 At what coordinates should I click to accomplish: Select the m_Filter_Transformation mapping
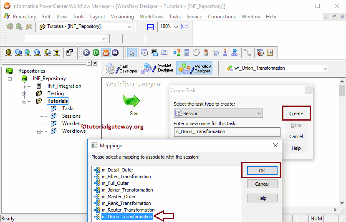(126, 177)
